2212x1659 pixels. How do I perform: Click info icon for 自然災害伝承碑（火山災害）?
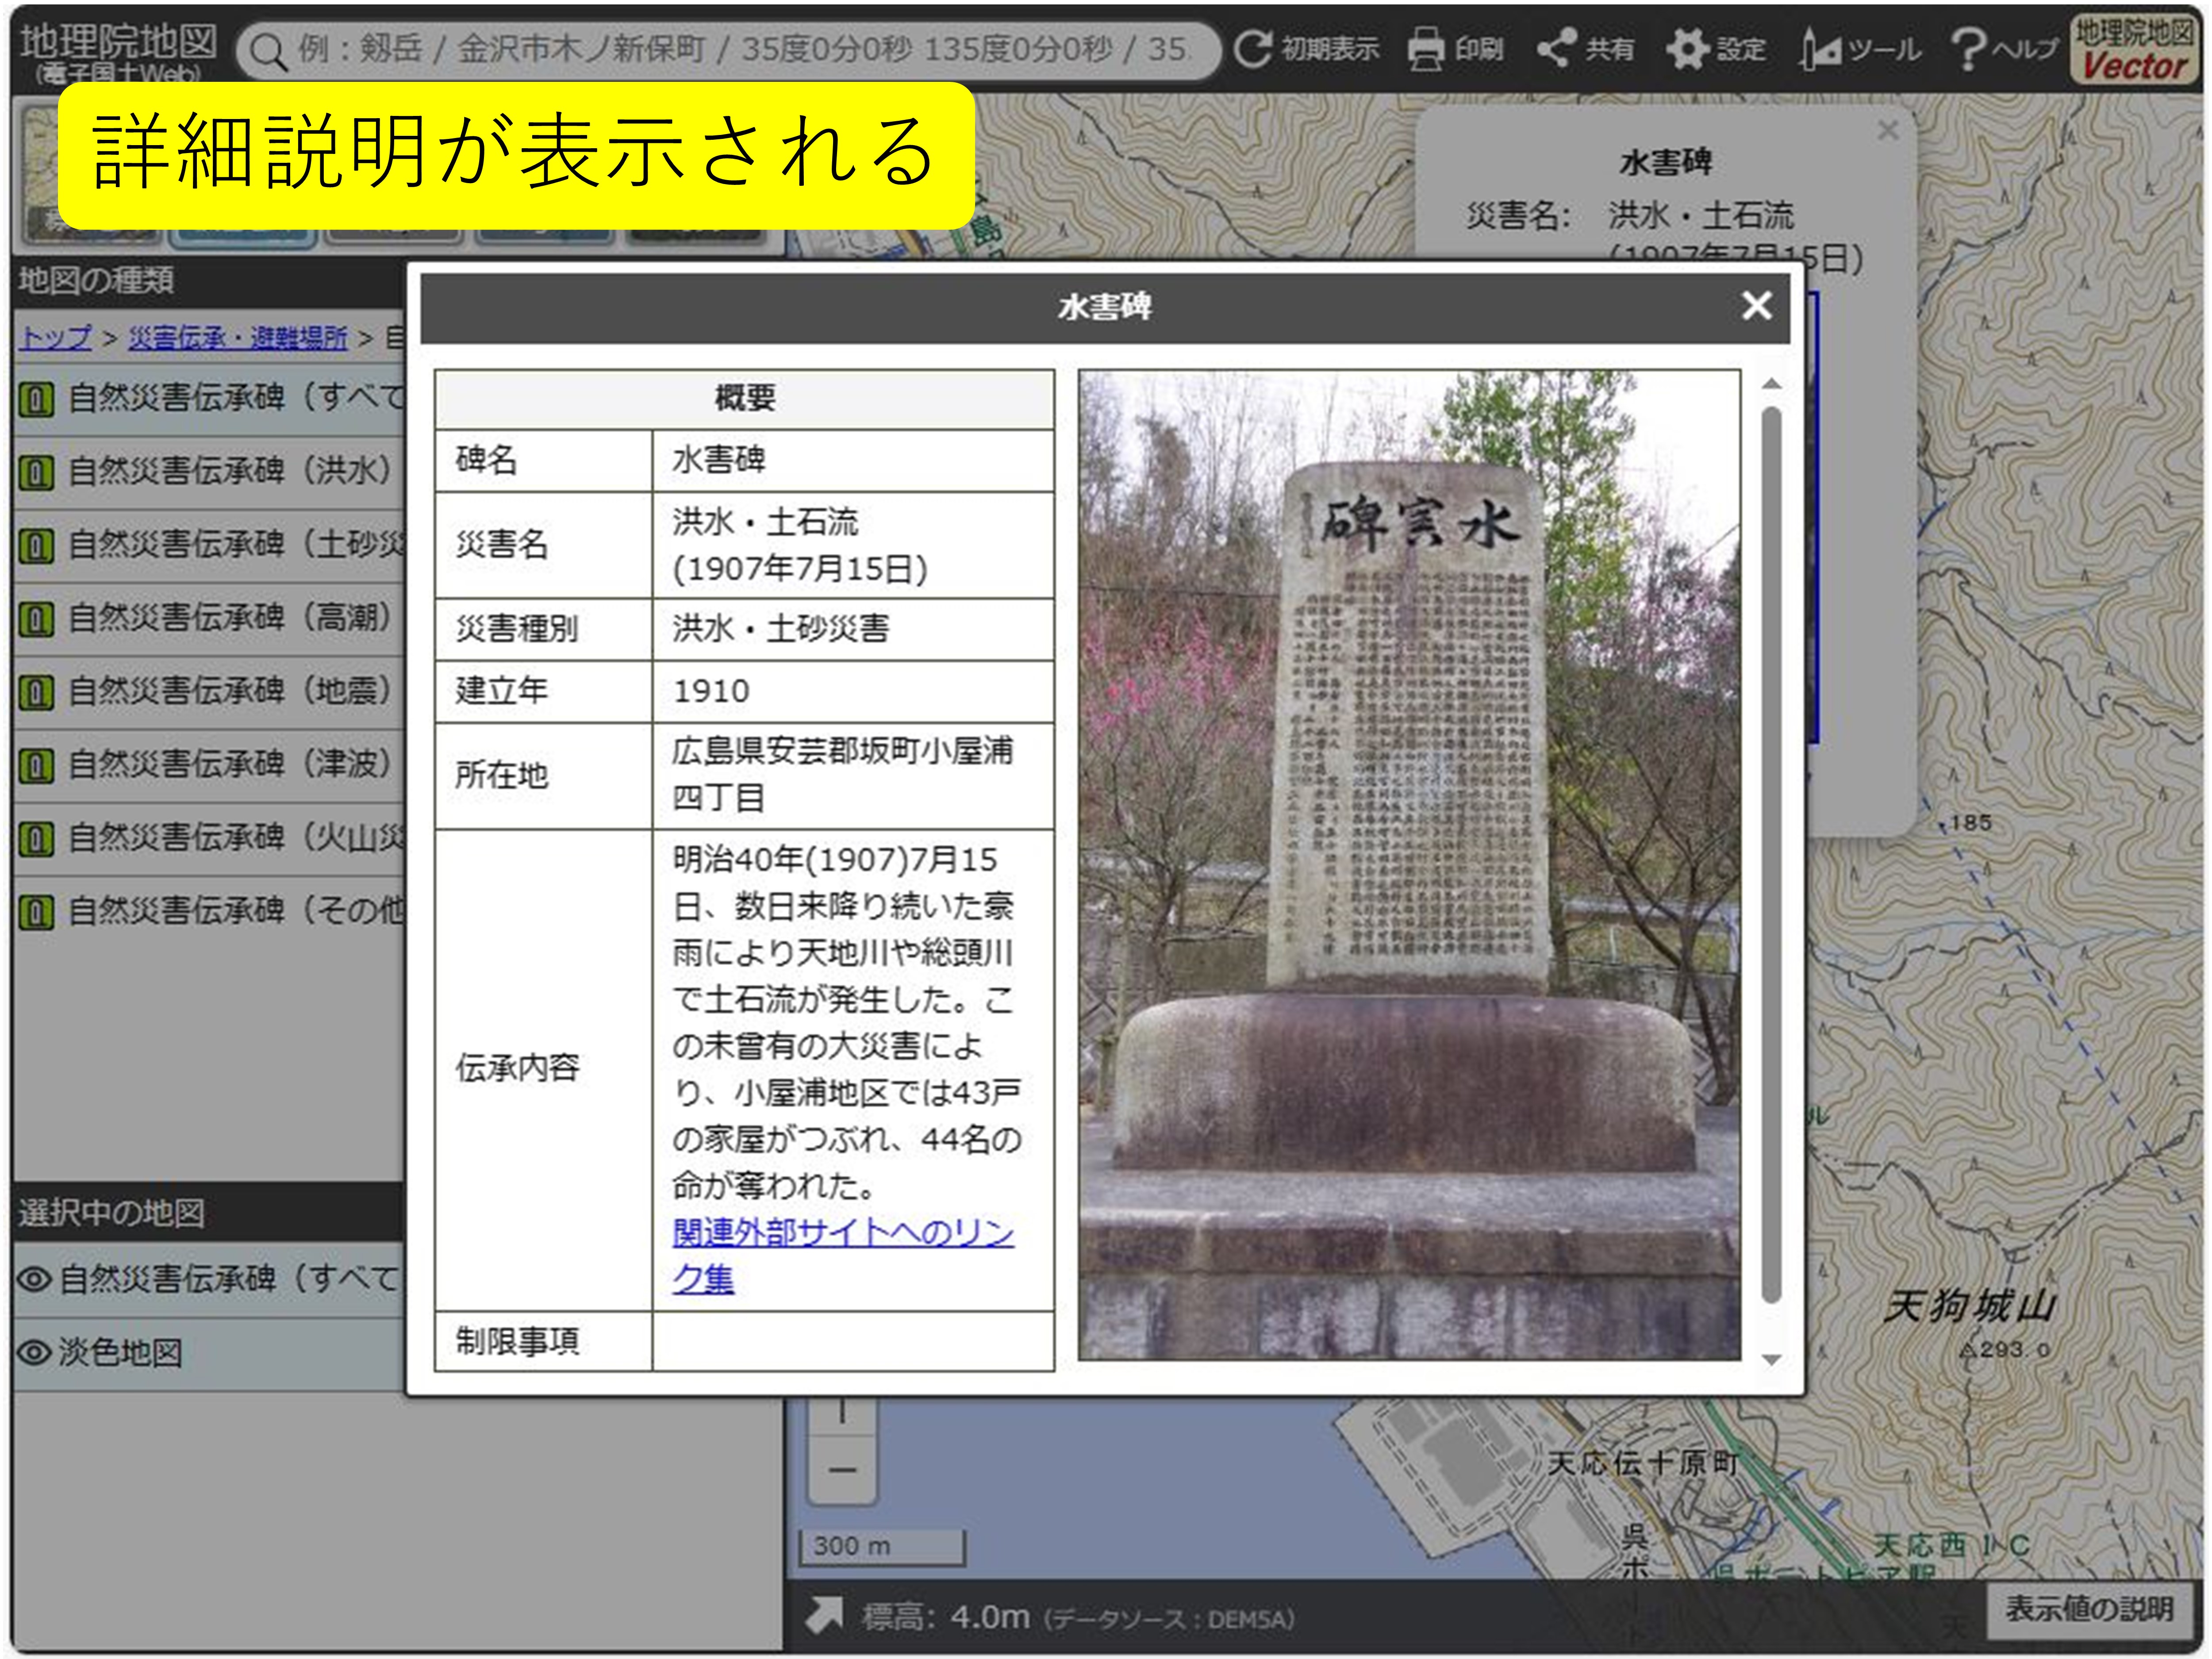[x=36, y=838]
